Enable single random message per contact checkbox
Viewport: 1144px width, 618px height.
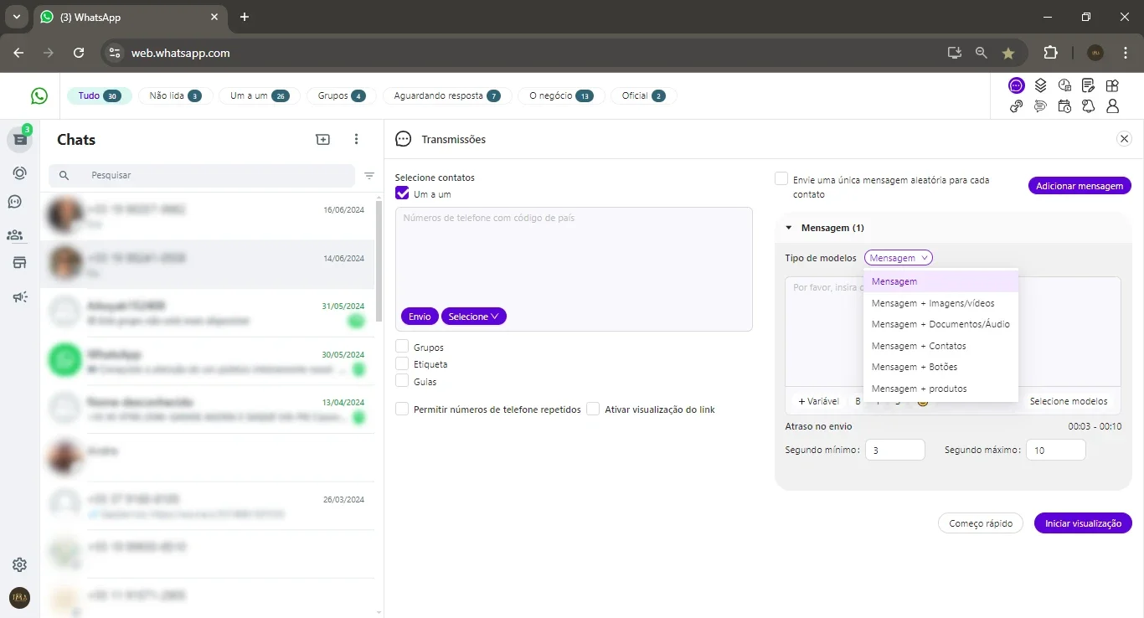click(781, 178)
